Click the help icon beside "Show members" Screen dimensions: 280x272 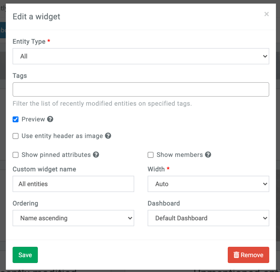[208, 155]
